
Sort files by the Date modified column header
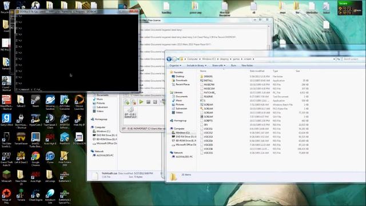click(257, 71)
